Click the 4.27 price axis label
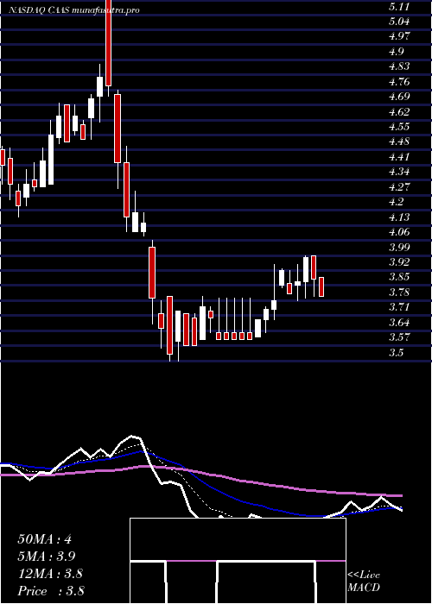 pos(399,187)
